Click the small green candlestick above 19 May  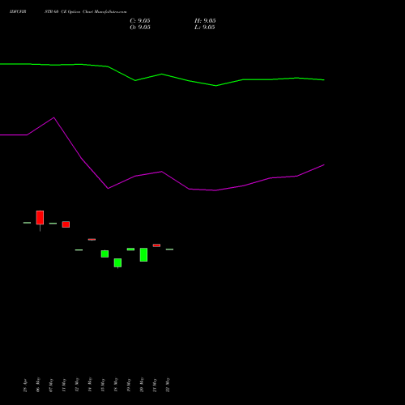(130, 249)
